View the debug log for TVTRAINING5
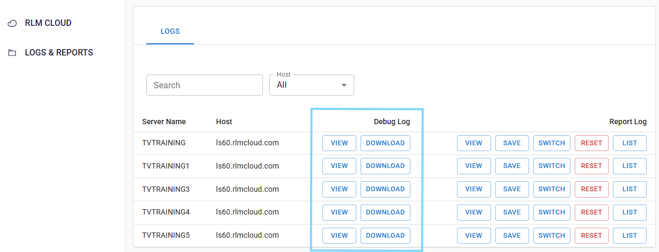 click(339, 236)
